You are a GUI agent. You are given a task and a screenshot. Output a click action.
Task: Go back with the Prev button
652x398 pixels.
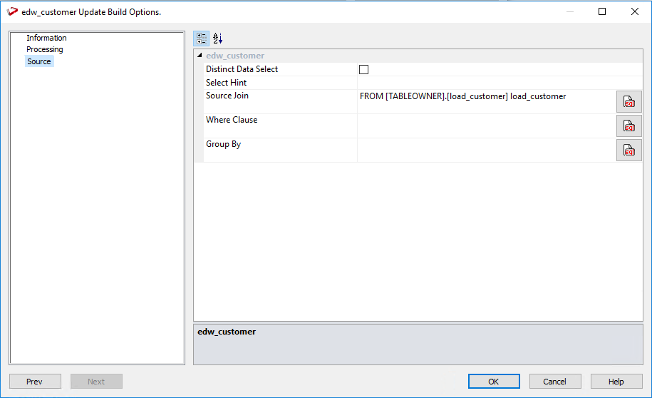click(35, 382)
